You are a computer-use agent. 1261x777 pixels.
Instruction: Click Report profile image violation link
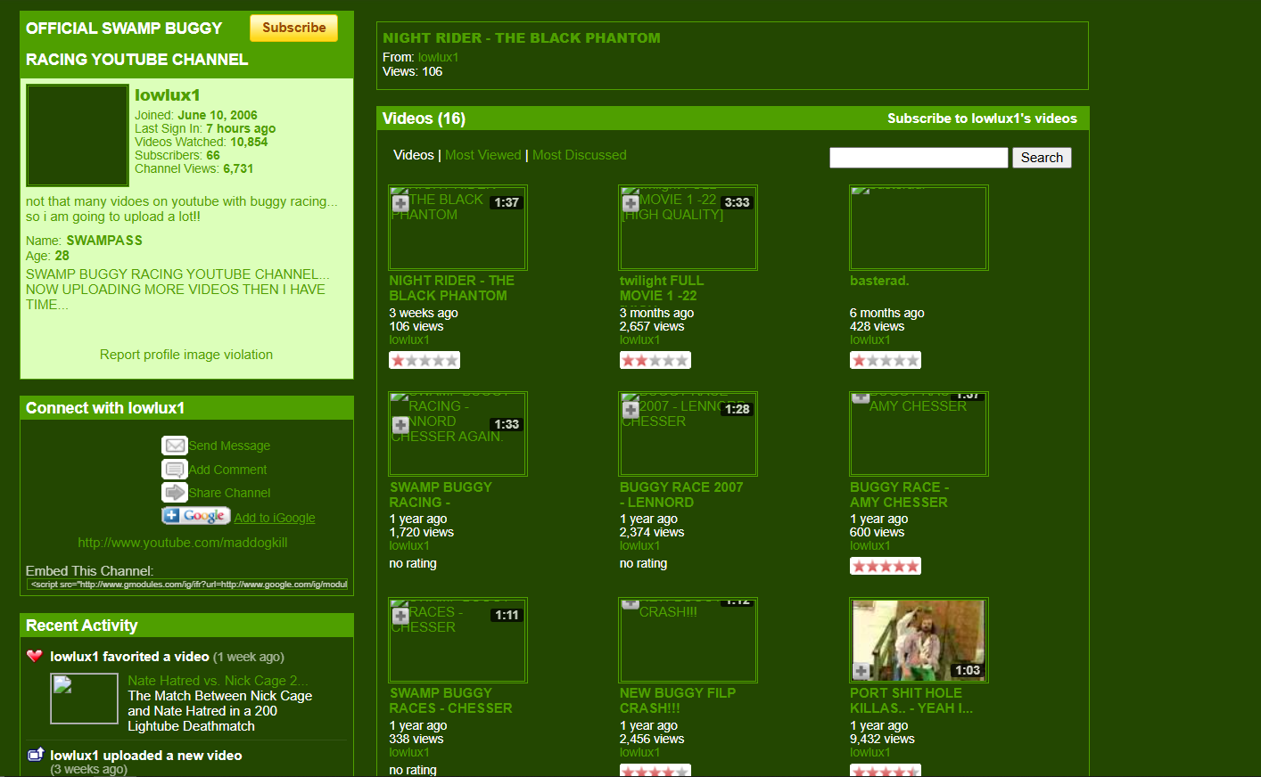(186, 355)
